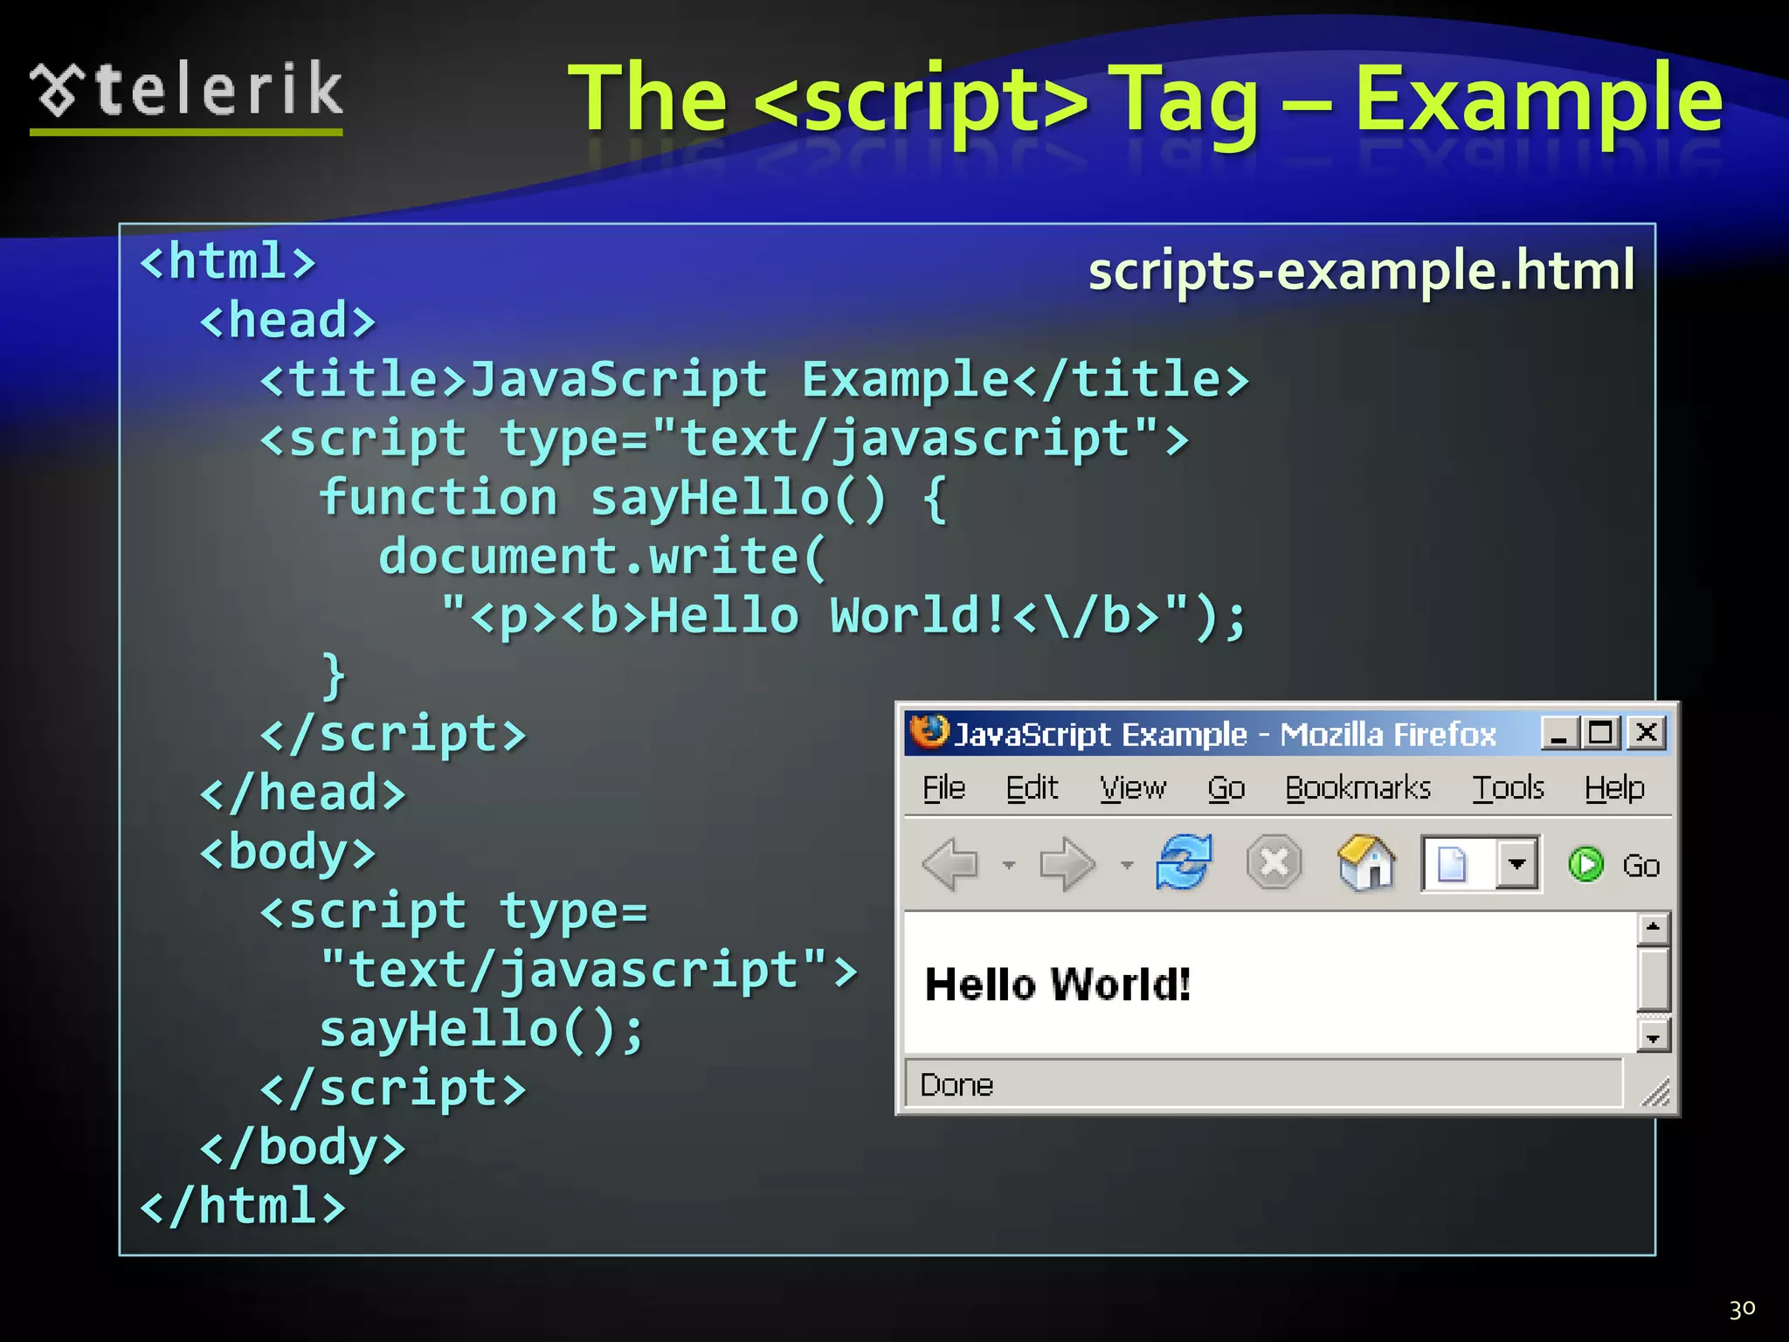Click the green Go button icon

coord(1585,865)
